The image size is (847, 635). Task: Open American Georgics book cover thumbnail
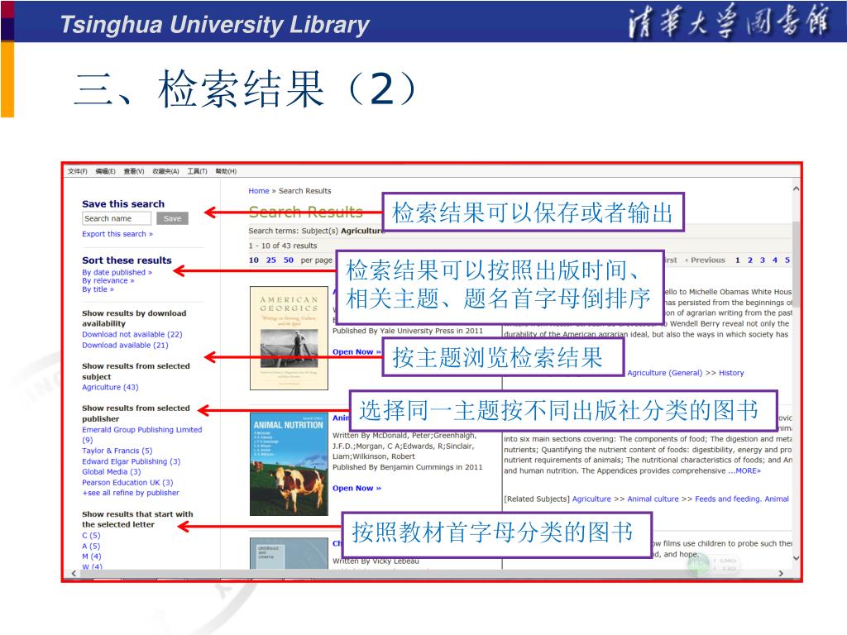(x=289, y=338)
